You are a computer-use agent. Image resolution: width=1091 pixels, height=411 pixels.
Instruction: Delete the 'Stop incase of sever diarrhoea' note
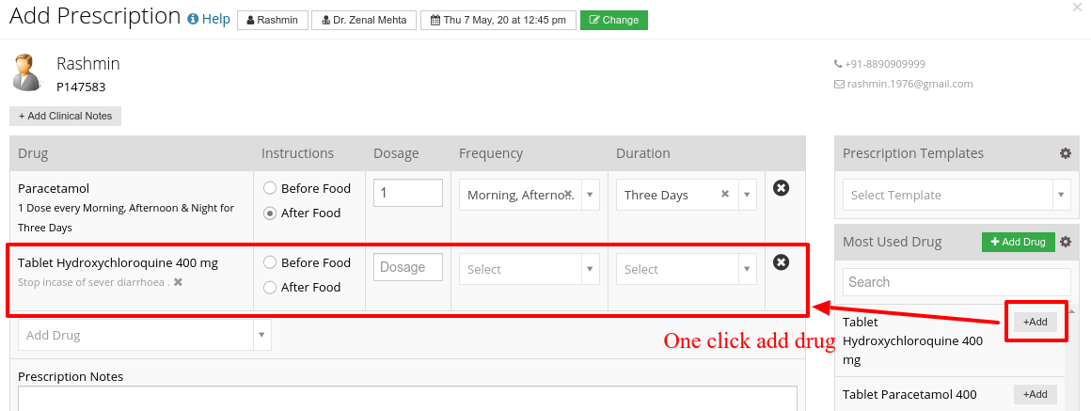[x=178, y=282]
